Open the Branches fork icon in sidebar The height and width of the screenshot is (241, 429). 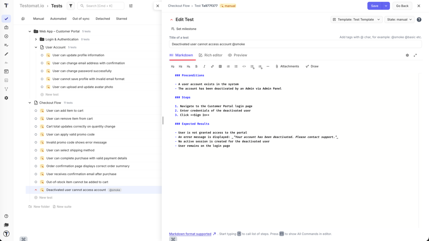coord(6,89)
